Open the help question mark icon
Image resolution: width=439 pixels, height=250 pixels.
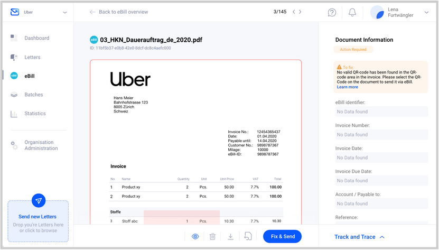(x=332, y=12)
